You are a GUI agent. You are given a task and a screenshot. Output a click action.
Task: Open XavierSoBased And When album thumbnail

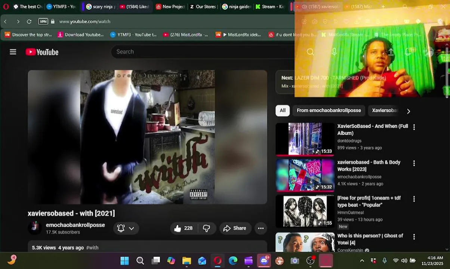[x=305, y=139]
